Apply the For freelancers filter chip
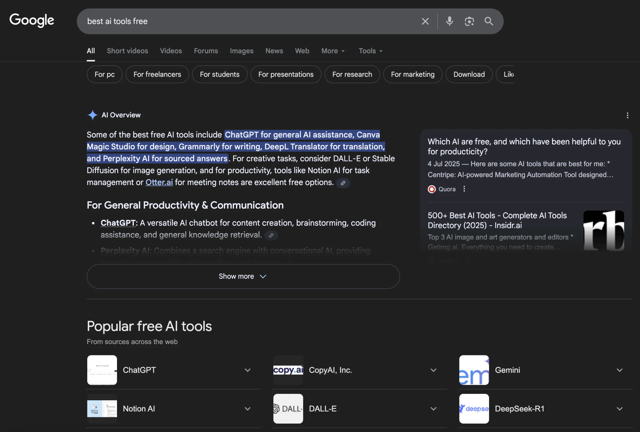640x432 pixels. point(157,74)
